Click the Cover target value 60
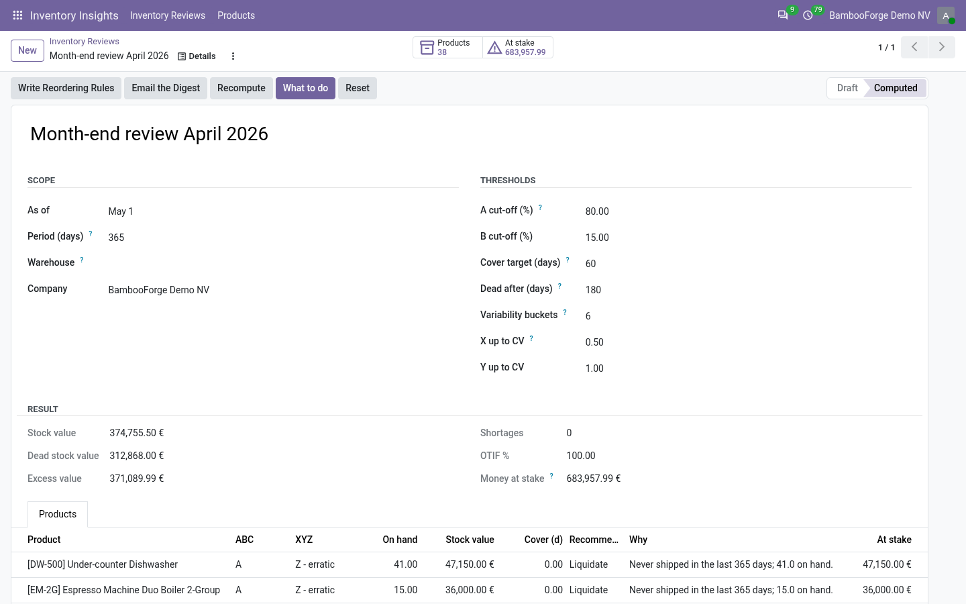This screenshot has height=604, width=966. click(590, 264)
